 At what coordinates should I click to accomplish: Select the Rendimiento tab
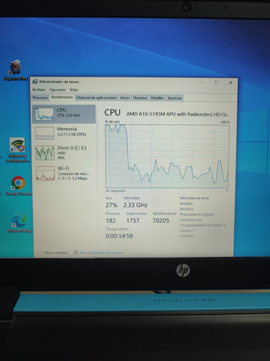[x=62, y=97]
